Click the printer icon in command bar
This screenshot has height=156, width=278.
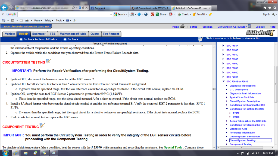pyautogui.click(x=27, y=21)
